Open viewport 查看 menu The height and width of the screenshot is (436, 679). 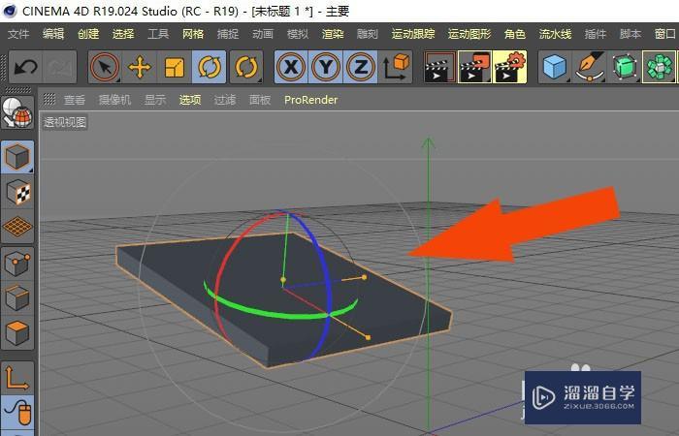point(75,100)
